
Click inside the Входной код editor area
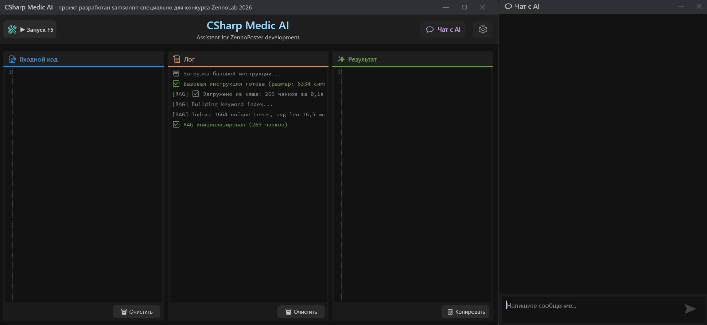point(88,184)
